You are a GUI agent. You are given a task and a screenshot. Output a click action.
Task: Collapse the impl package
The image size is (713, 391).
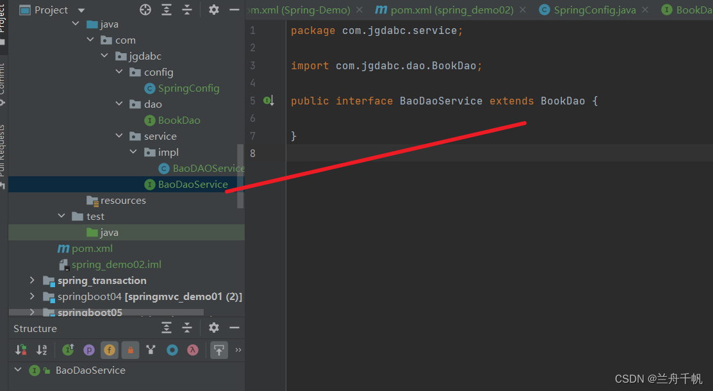click(133, 151)
